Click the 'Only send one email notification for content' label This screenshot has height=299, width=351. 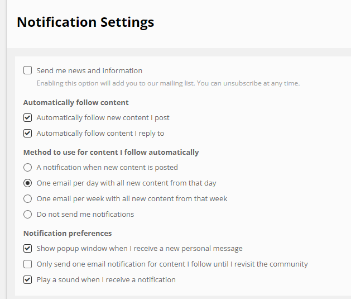172,264
